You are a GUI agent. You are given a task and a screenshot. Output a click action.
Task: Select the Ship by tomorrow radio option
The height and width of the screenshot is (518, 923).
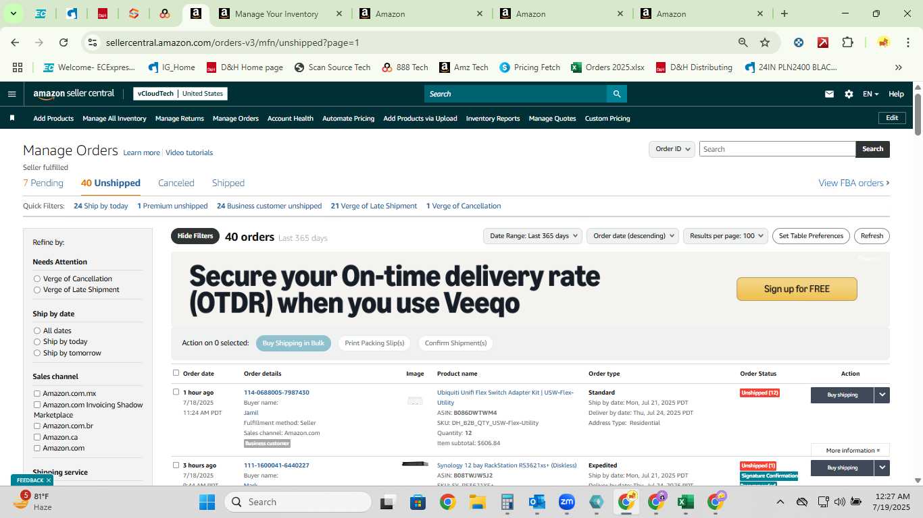(x=37, y=353)
